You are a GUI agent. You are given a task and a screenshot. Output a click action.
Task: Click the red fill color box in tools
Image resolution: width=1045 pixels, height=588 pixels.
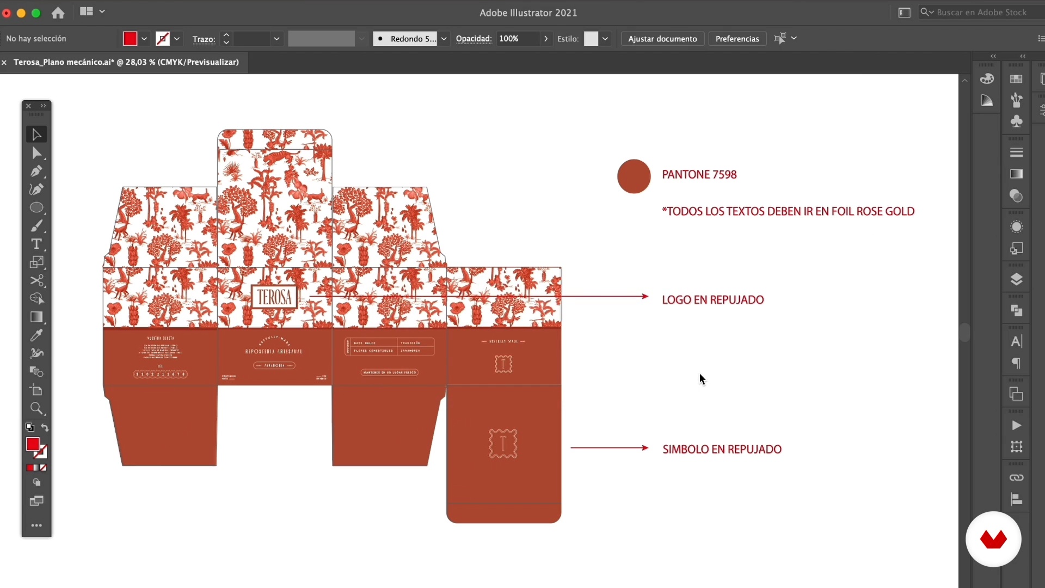(x=33, y=444)
